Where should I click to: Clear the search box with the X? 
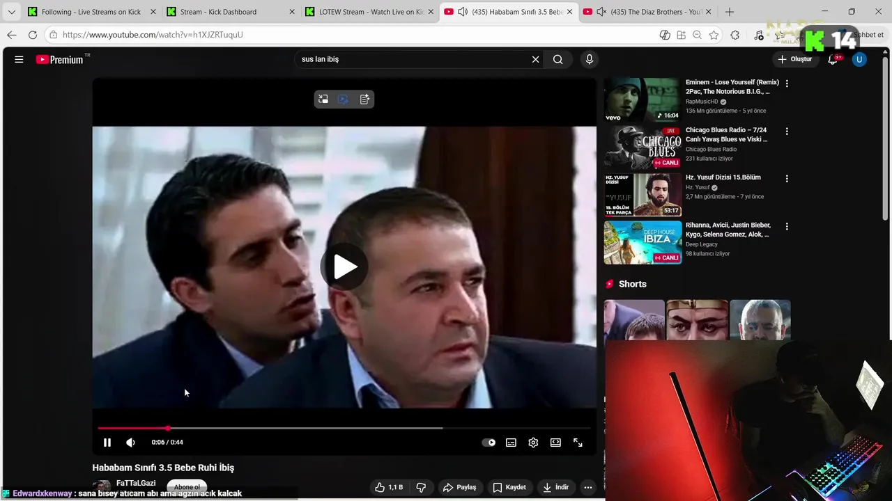pos(535,60)
